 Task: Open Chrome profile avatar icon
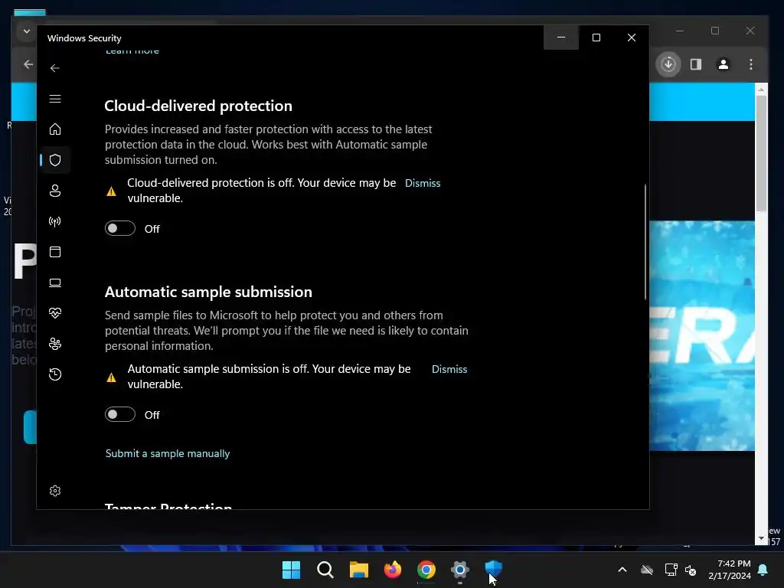coord(724,64)
